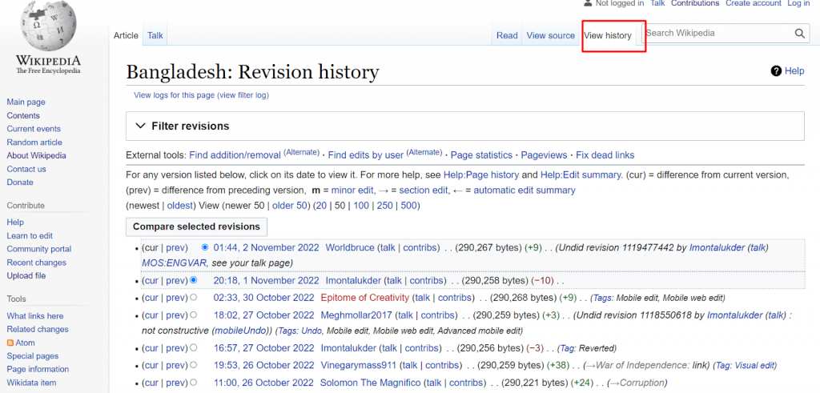Open View logs for this page
The image size is (820, 393).
(x=174, y=95)
